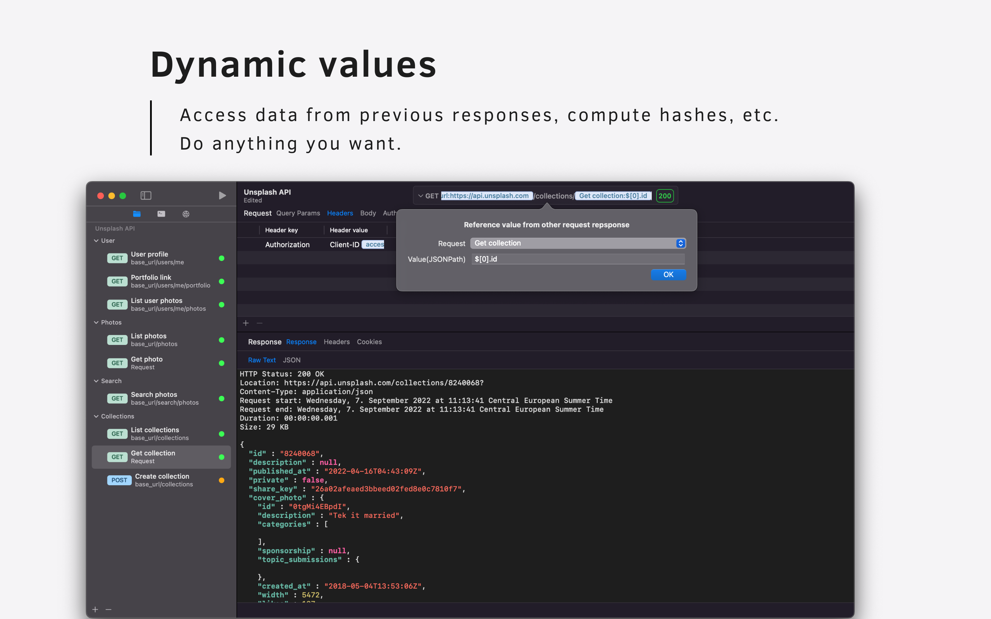Click access token in header value
The image size is (991, 619).
point(373,245)
